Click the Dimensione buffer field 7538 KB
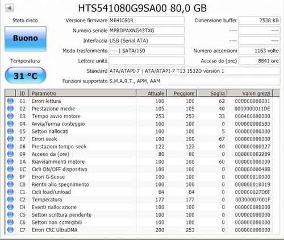 click(x=259, y=20)
